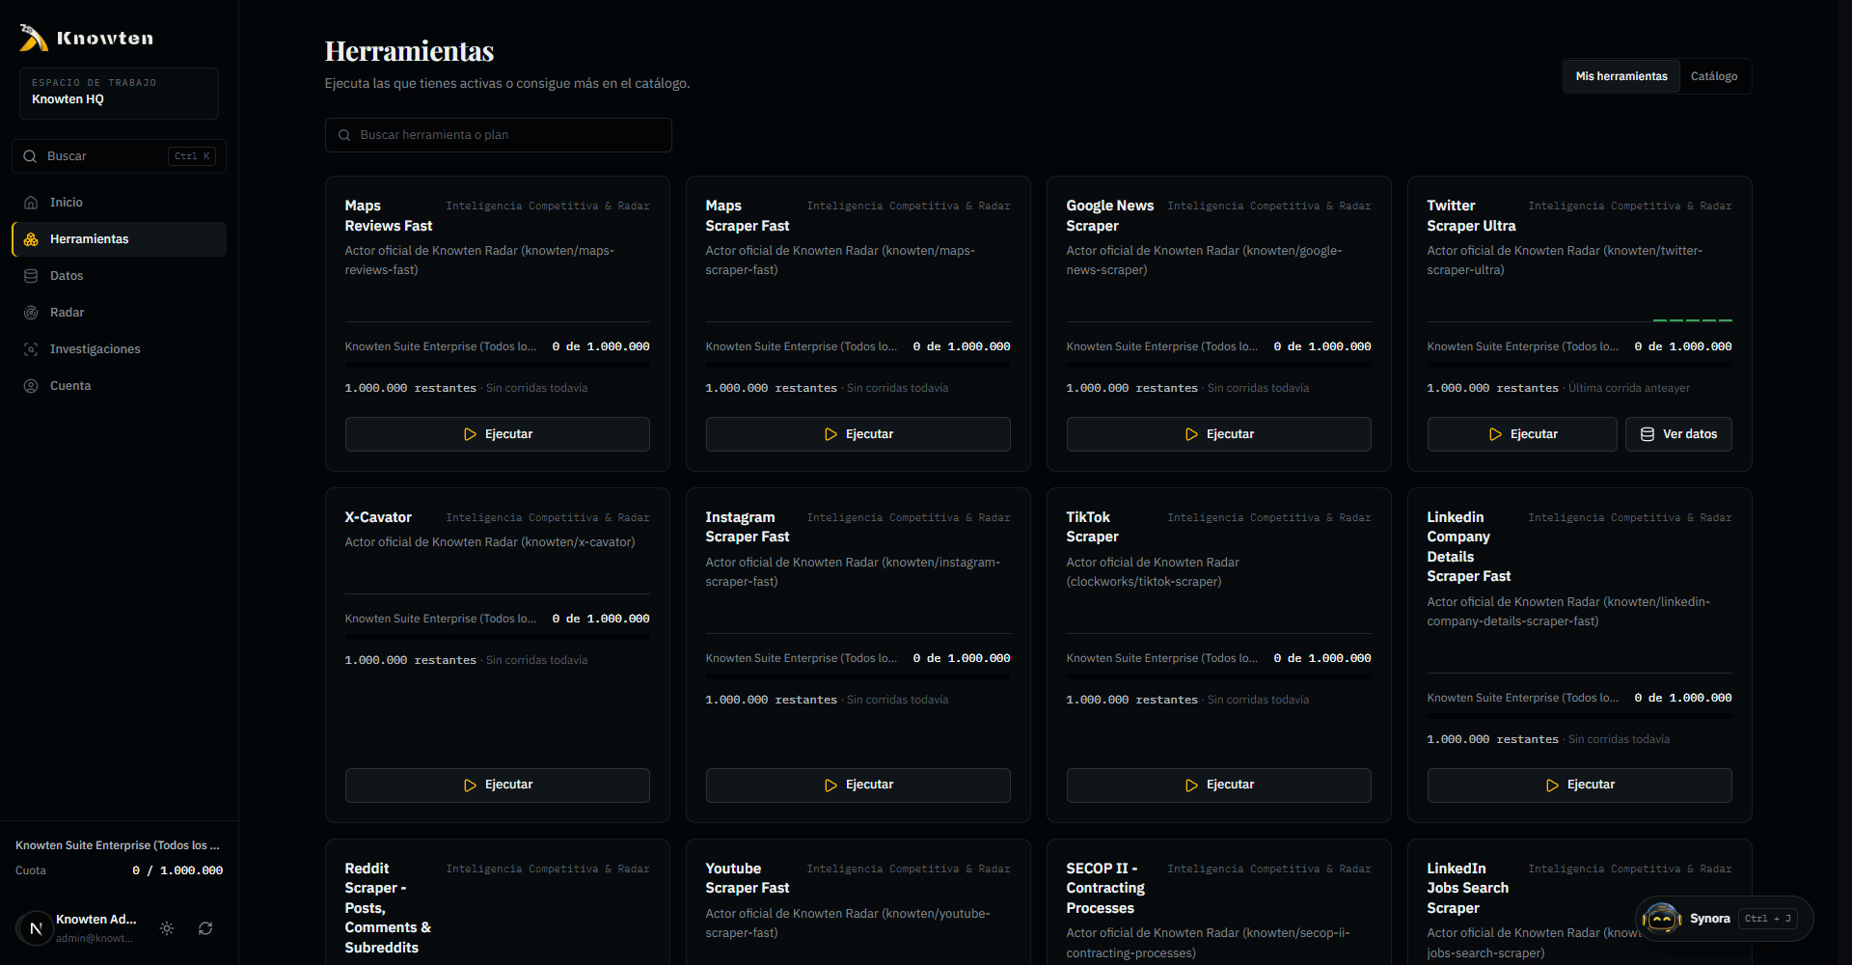Click 'Última corrida anteayer' text
Viewport: 1852px width, 965px height.
pyautogui.click(x=1629, y=389)
